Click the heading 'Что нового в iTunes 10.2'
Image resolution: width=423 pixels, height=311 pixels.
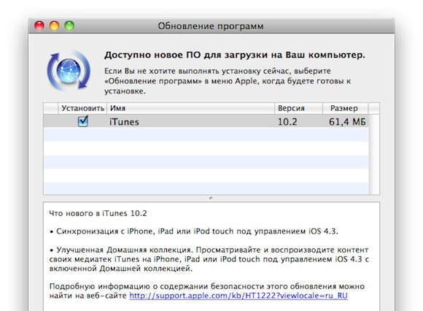[98, 213]
